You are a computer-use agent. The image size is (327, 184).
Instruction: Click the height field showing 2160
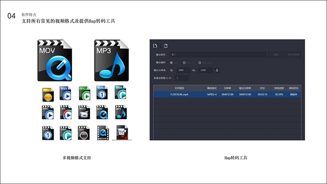[205, 70]
